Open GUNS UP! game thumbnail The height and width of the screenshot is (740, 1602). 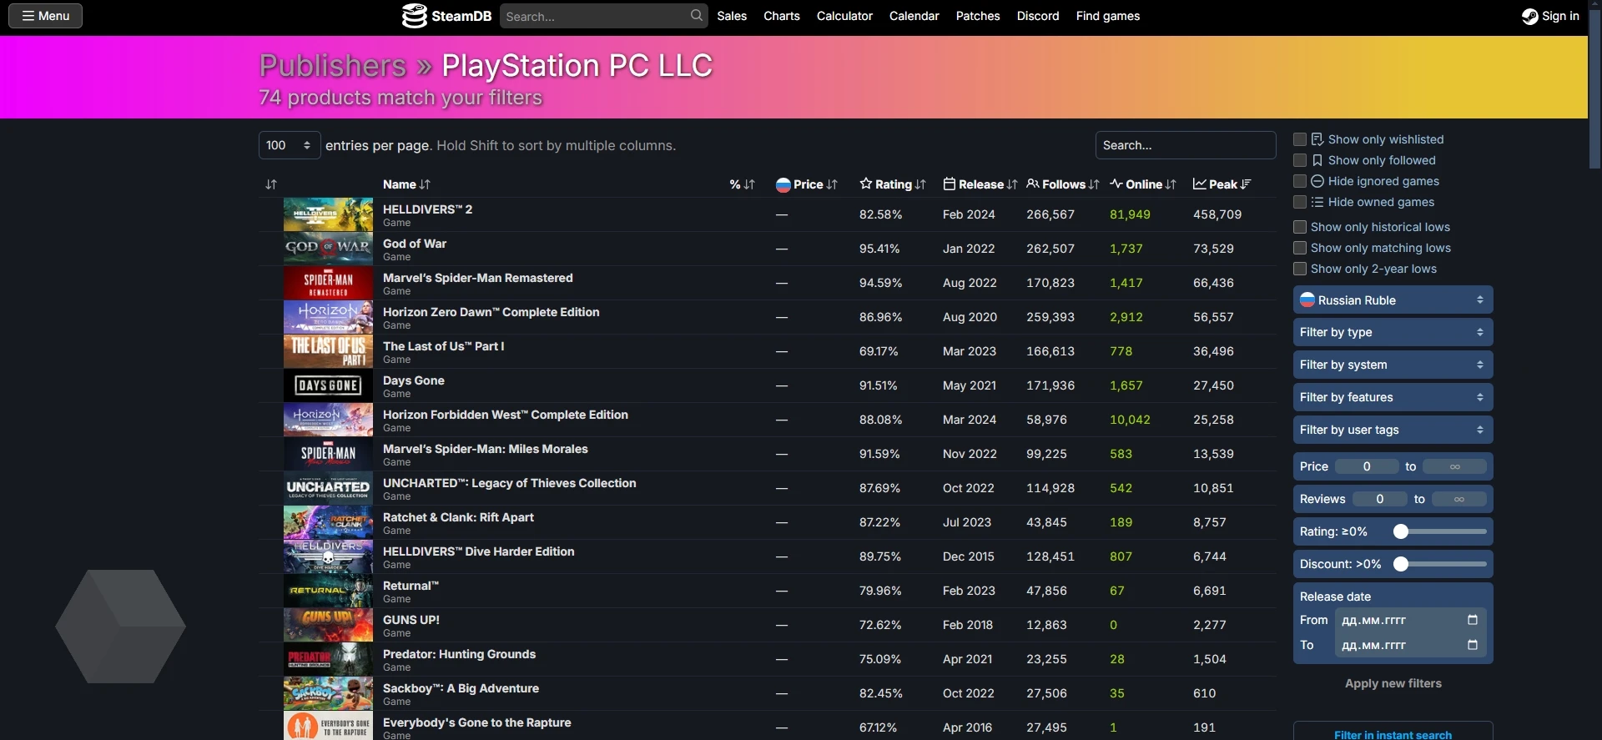tap(328, 625)
